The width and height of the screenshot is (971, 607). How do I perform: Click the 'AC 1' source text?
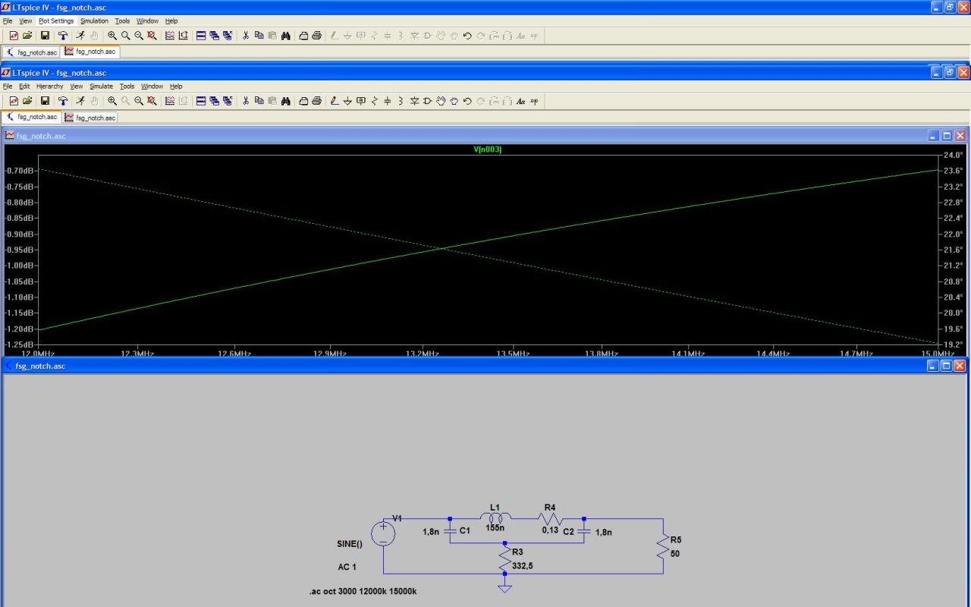(347, 567)
